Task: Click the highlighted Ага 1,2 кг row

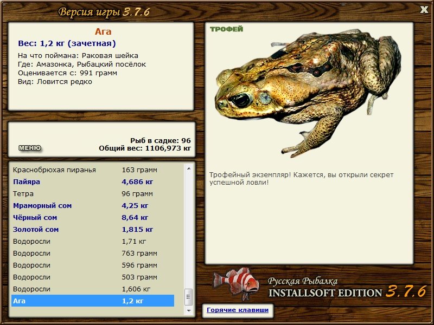Action: pyautogui.click(x=93, y=301)
